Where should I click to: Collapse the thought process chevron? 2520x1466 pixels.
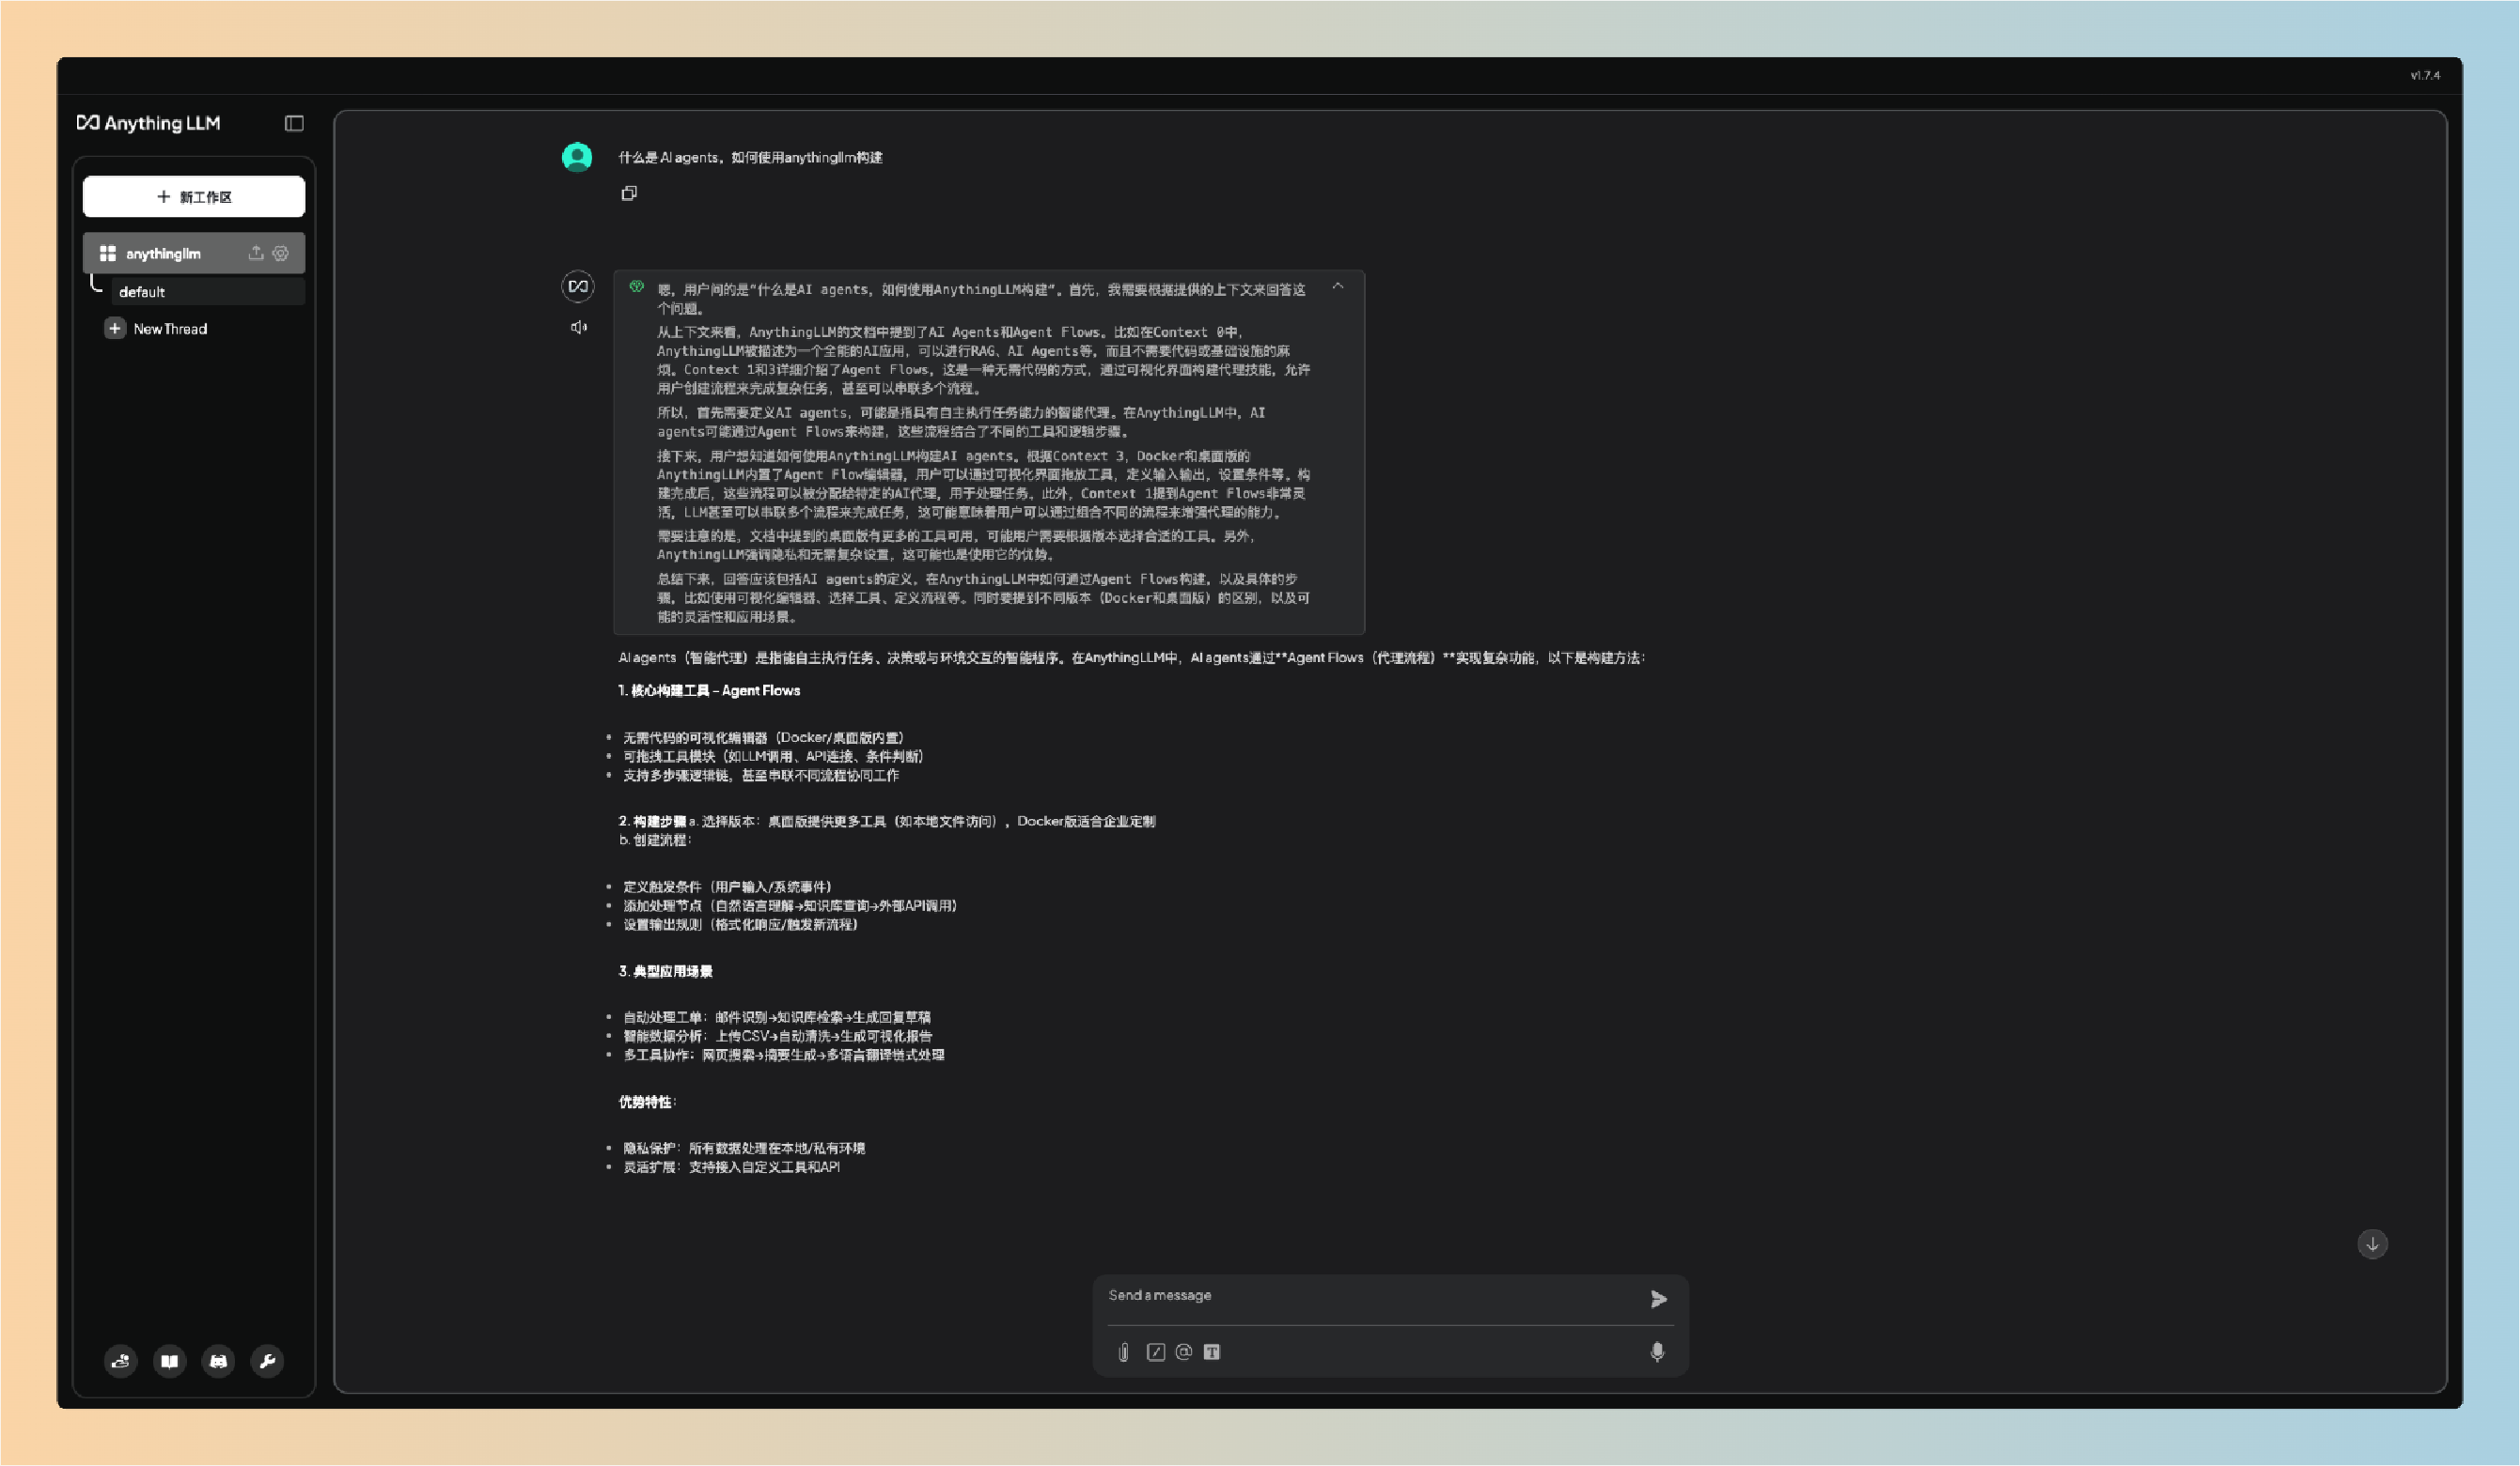pos(1338,286)
